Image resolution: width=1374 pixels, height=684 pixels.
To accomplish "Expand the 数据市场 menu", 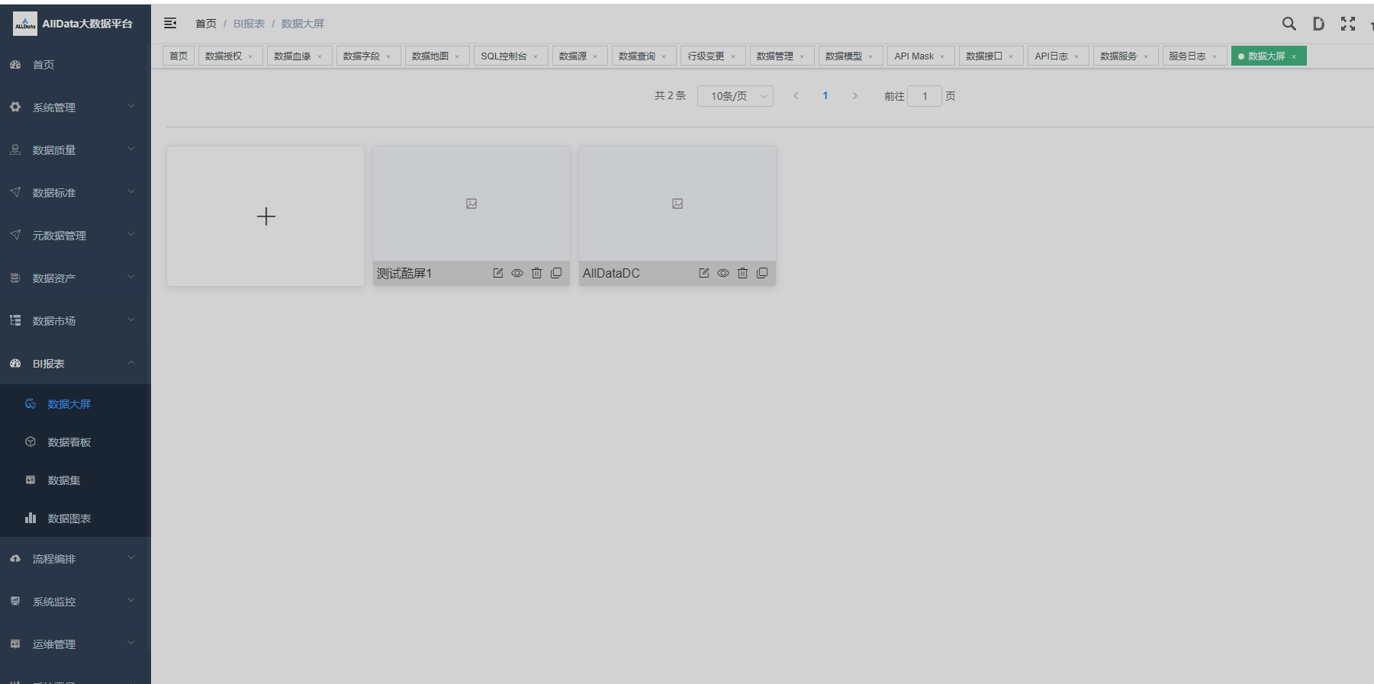I will [x=76, y=321].
